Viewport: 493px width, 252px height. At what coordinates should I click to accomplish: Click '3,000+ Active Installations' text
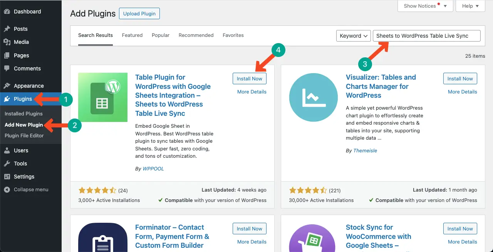[109, 200]
